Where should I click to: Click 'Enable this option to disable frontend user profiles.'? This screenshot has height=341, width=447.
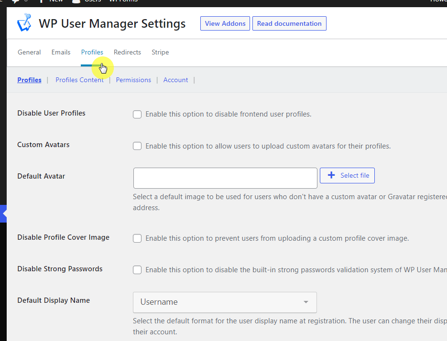(229, 114)
